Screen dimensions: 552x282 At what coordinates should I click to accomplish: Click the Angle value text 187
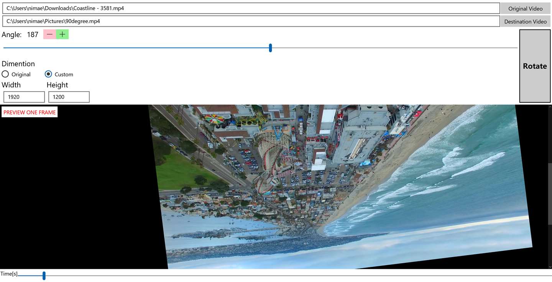(x=33, y=34)
